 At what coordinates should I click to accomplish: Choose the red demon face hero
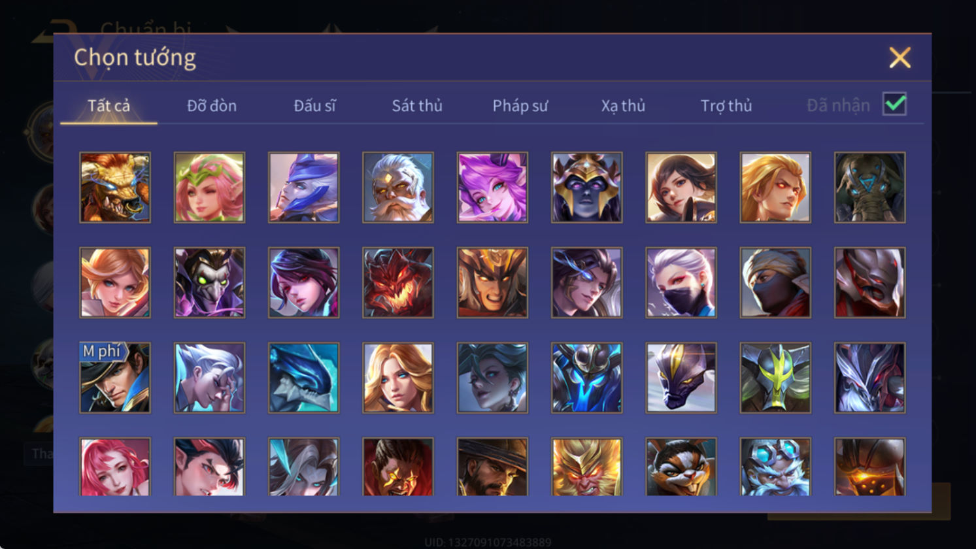click(x=398, y=282)
